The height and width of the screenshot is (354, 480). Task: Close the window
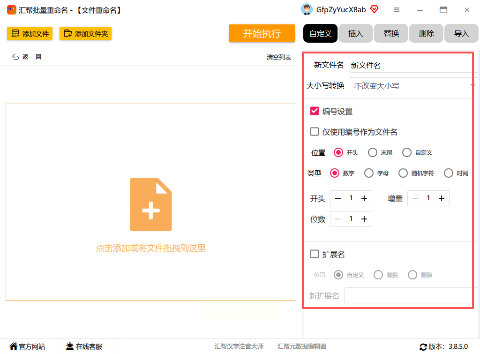coord(467,10)
